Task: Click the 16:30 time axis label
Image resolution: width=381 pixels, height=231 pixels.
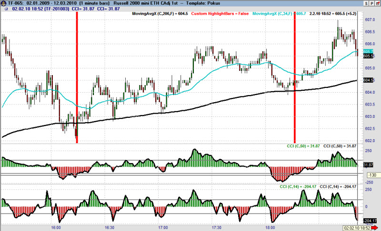Action: (110, 228)
